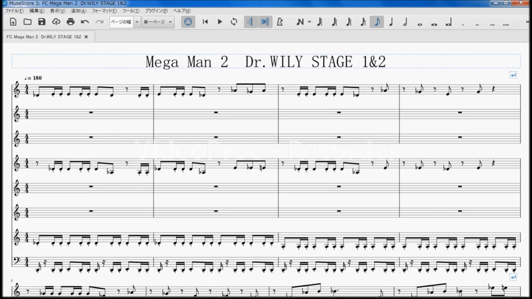This screenshot has height=299, width=532.
Task: Toggle the metronome
Action: pyautogui.click(x=280, y=22)
